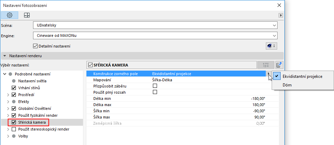This screenshot has height=145, width=334.
Task: Open Cinema 4D info button
Action: tap(271, 46)
